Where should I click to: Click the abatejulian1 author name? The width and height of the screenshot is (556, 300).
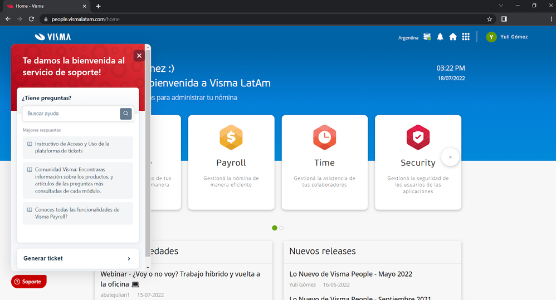[x=115, y=294]
